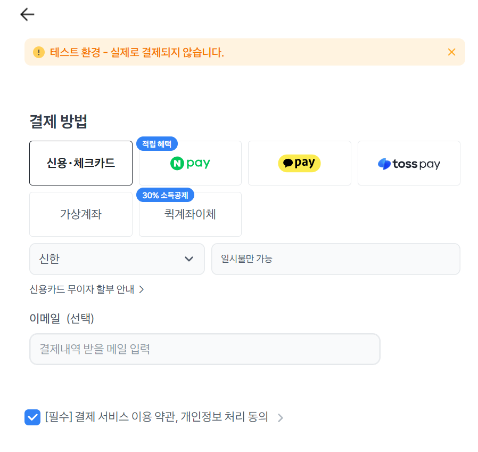Dismiss the test environment warning banner

[x=451, y=52]
